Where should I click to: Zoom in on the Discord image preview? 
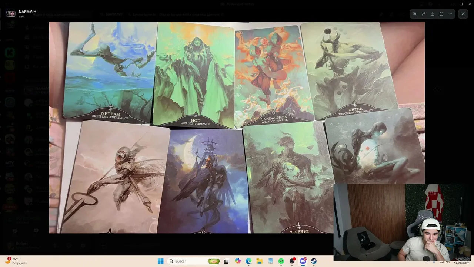tap(415, 14)
